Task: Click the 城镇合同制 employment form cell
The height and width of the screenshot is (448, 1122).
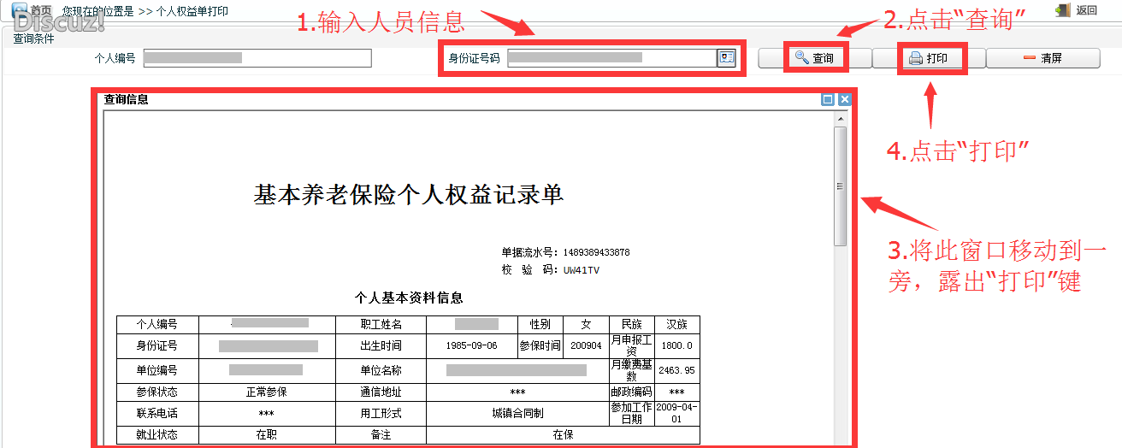Action: [517, 412]
